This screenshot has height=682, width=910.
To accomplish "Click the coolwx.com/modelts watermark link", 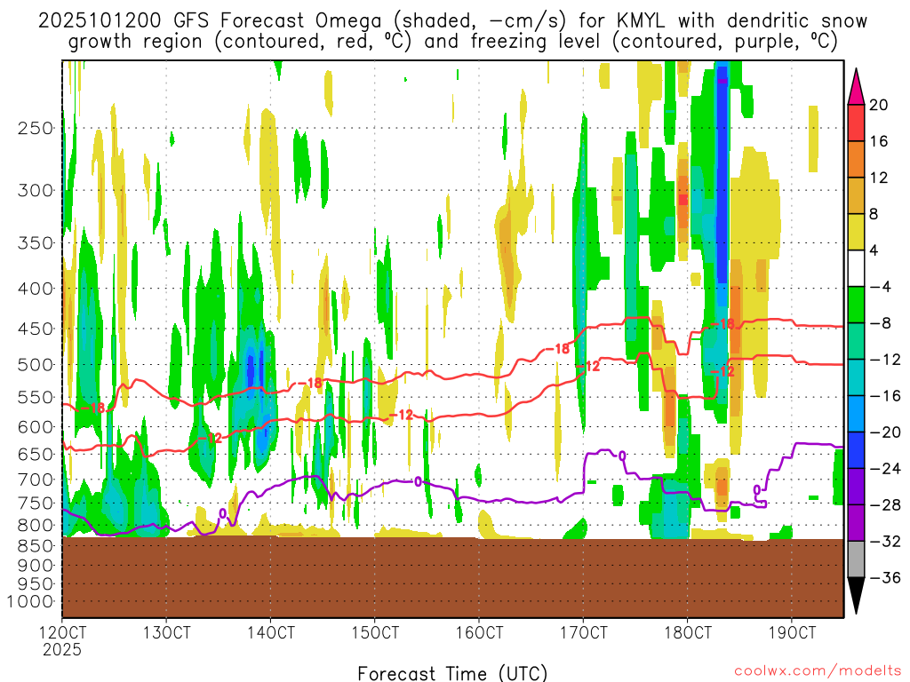I will (818, 671).
